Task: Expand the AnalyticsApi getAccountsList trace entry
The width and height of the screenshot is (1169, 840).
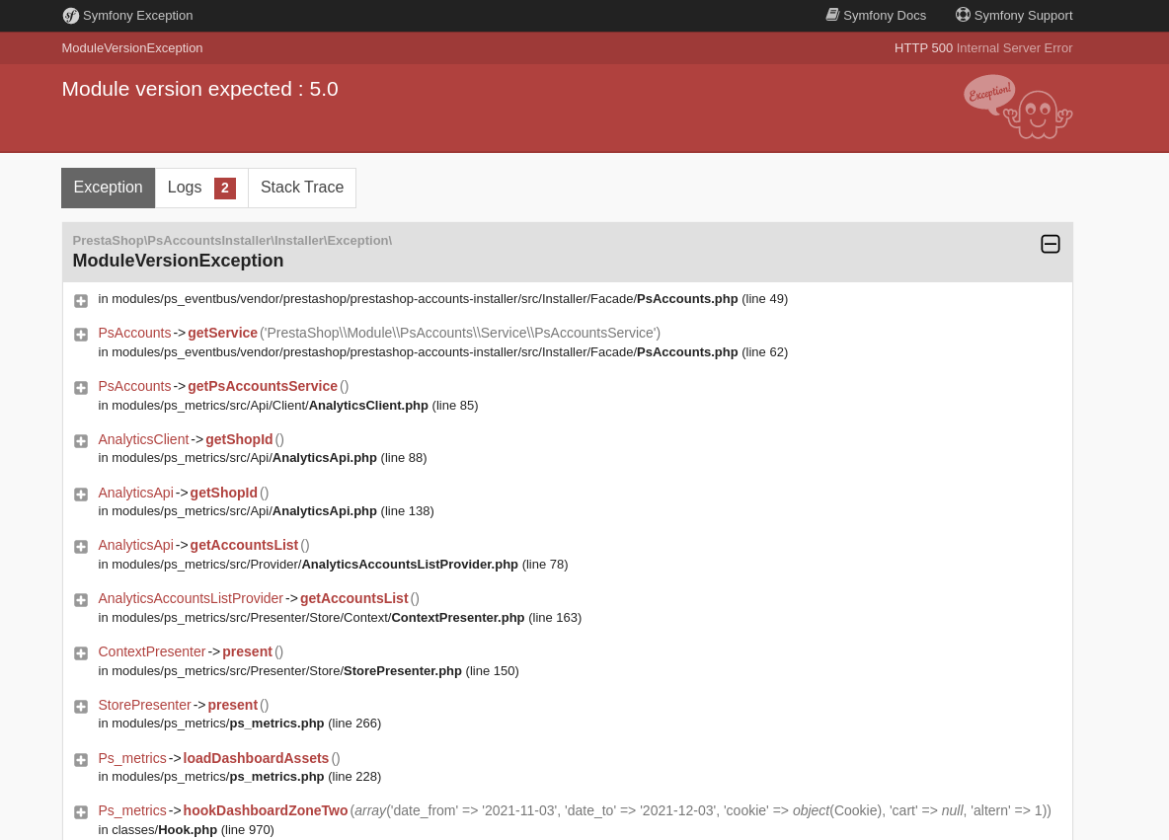Action: point(81,547)
